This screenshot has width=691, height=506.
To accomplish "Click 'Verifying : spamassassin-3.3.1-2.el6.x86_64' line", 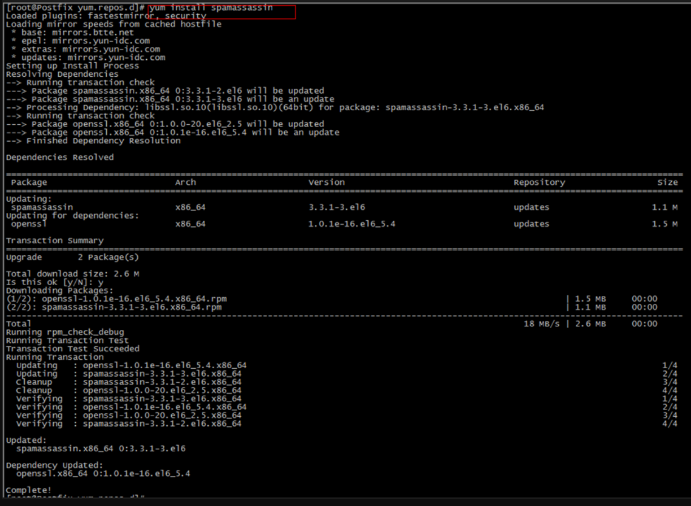I will pyautogui.click(x=129, y=424).
